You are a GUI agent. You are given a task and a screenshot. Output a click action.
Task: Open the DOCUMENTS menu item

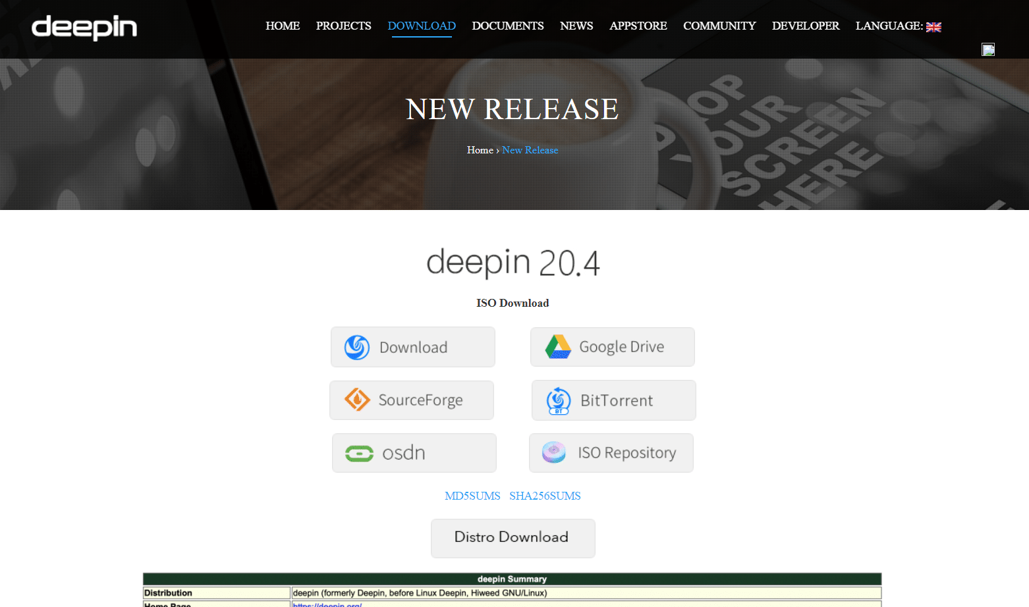click(x=508, y=26)
